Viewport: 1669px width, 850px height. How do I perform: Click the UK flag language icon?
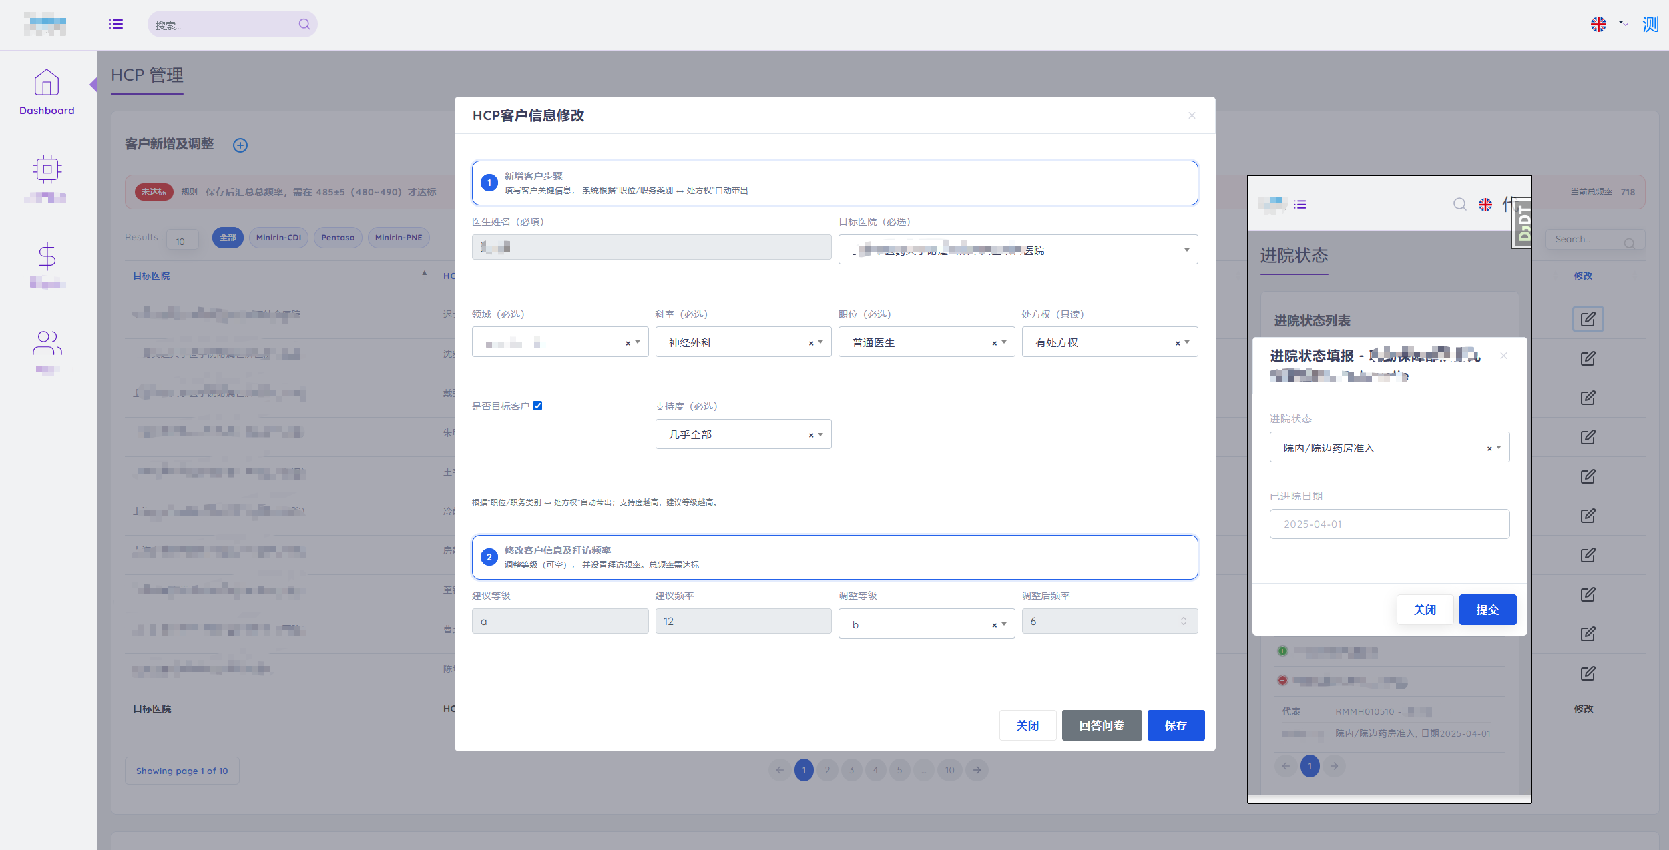pos(1598,25)
